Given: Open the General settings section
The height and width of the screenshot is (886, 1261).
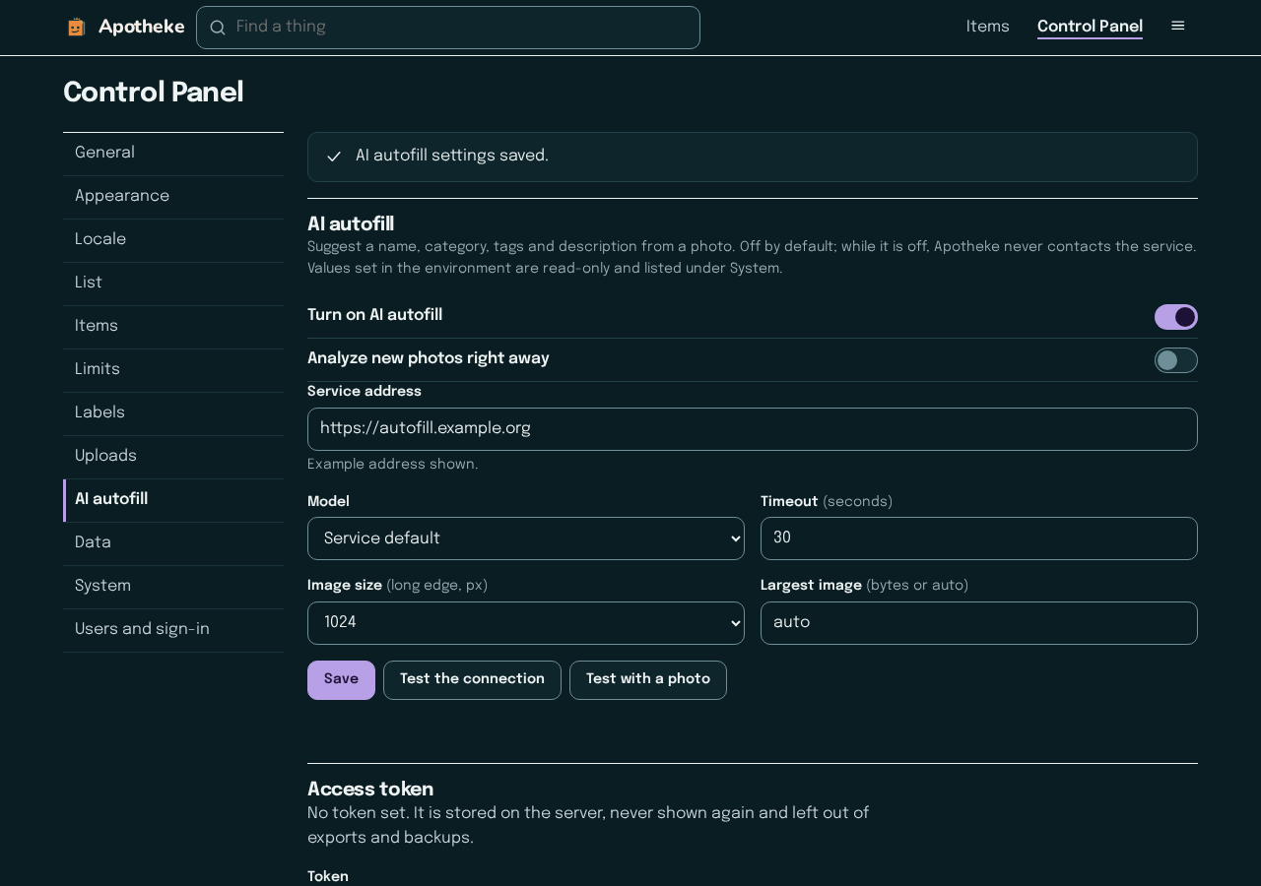Looking at the screenshot, I should pos(173,154).
